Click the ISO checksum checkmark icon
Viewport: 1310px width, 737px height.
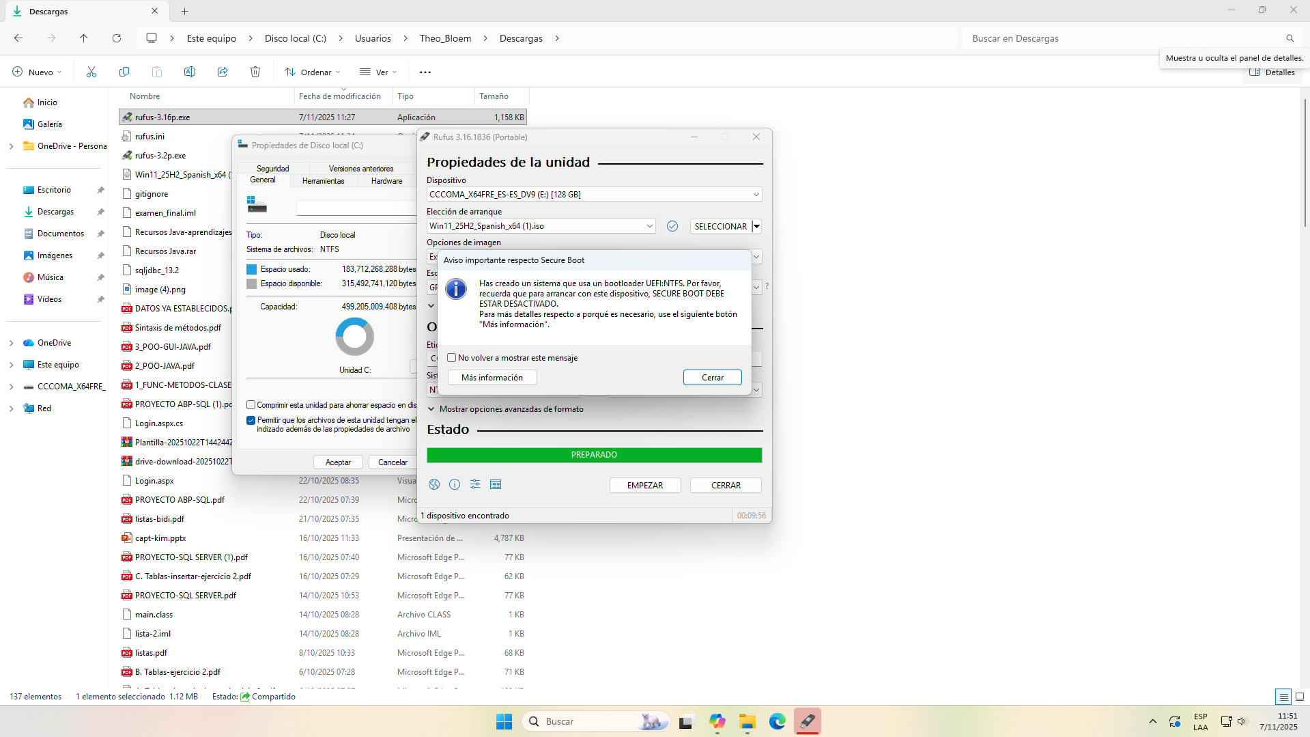pyautogui.click(x=672, y=226)
